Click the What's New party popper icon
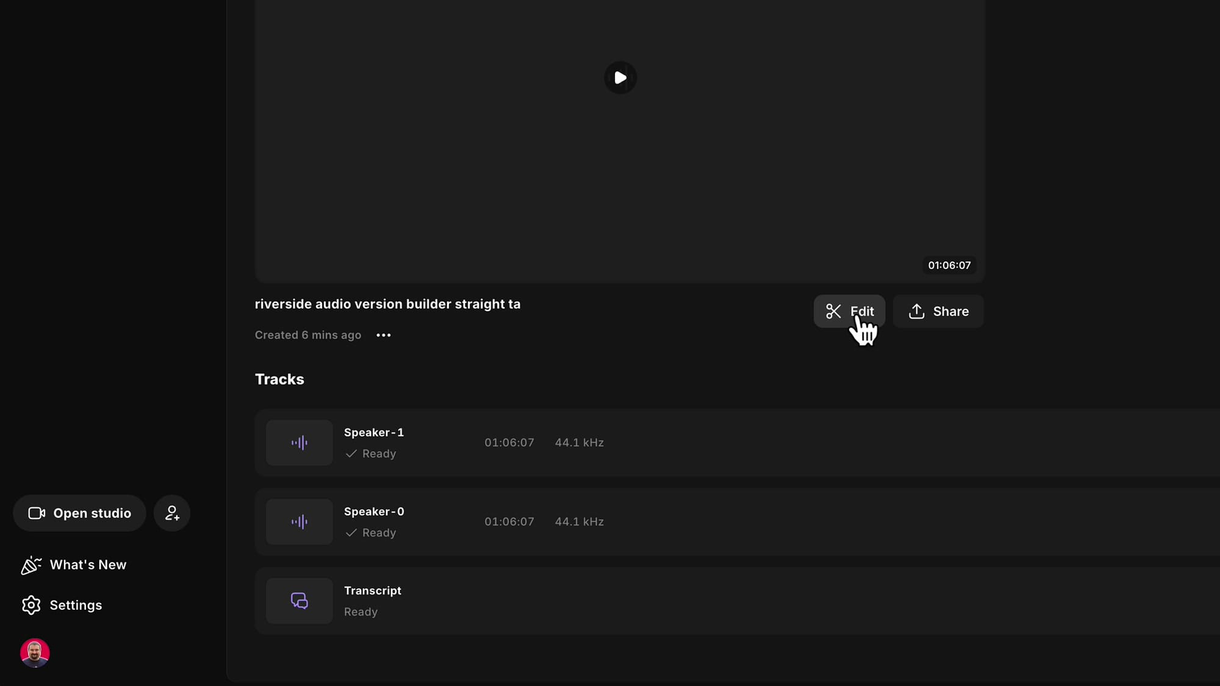 [30, 565]
